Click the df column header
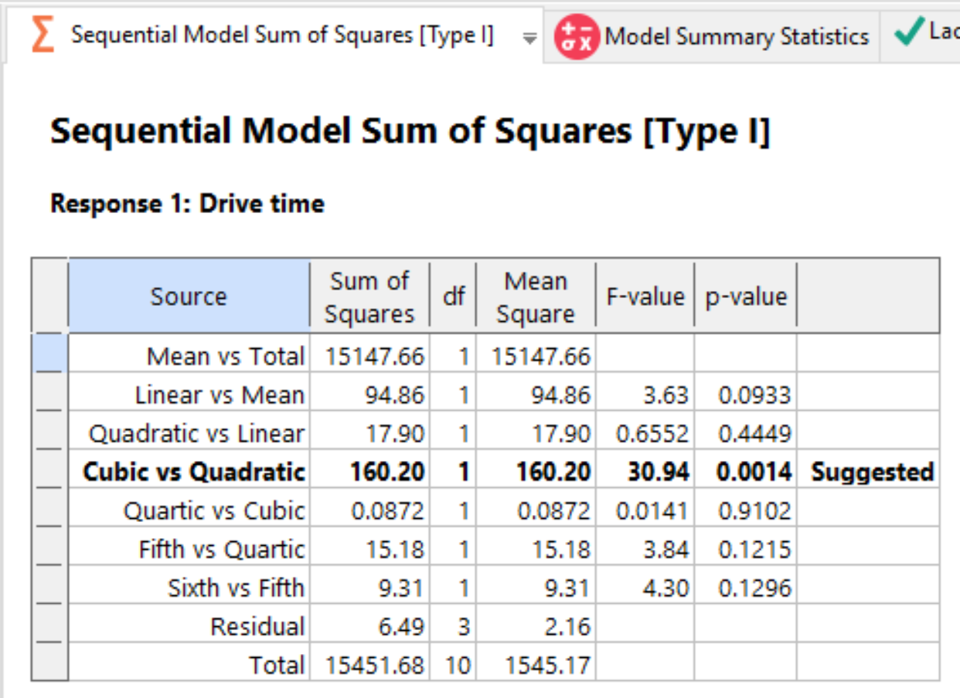960x698 pixels. coord(453,296)
